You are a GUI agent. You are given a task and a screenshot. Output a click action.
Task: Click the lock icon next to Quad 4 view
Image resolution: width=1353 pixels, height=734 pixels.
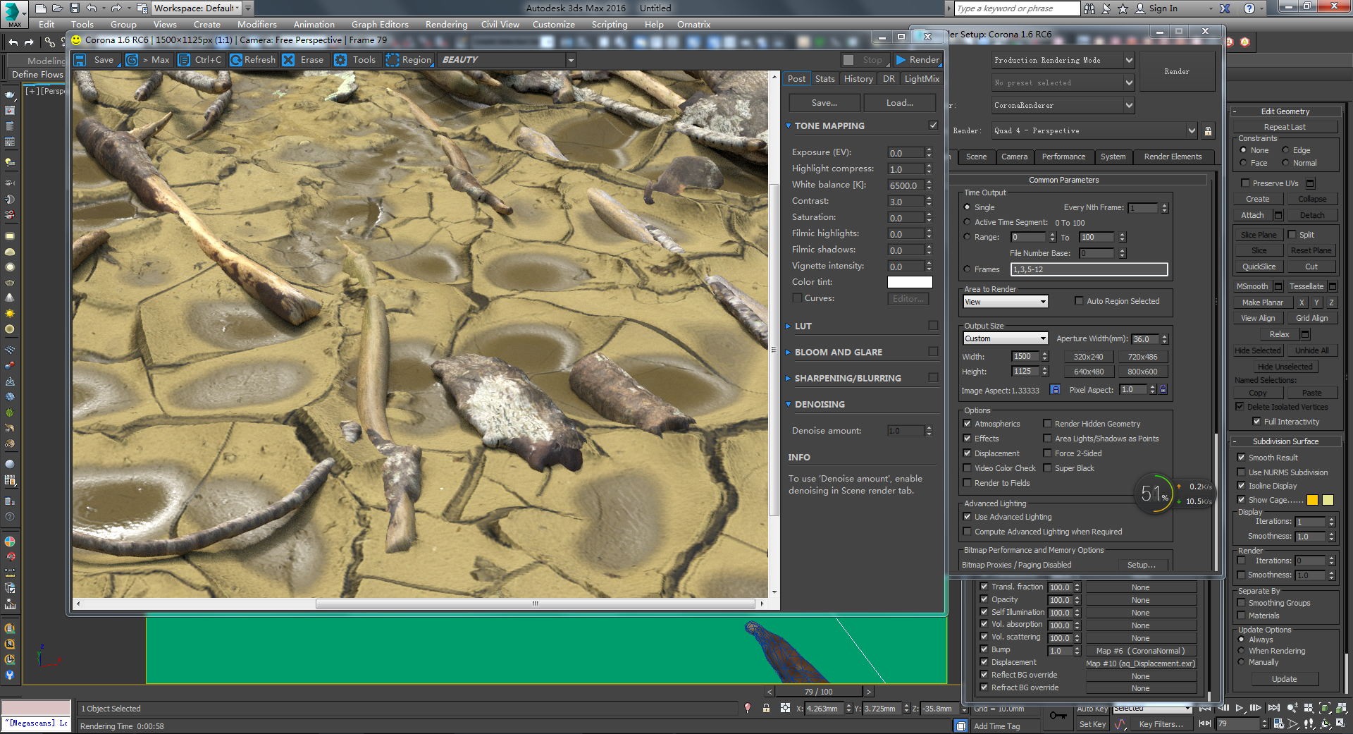click(x=1208, y=131)
